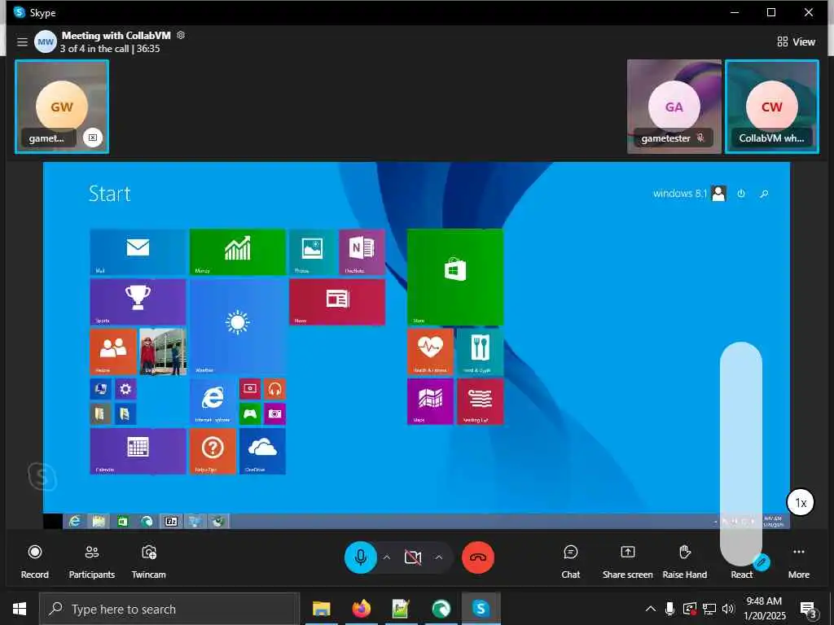Show hidden system tray icons
Screen dimensions: 834x625
(650, 609)
